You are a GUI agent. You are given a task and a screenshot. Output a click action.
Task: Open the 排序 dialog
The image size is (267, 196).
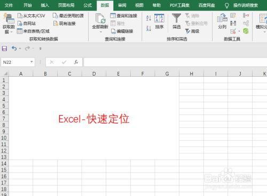pyautogui.click(x=159, y=21)
